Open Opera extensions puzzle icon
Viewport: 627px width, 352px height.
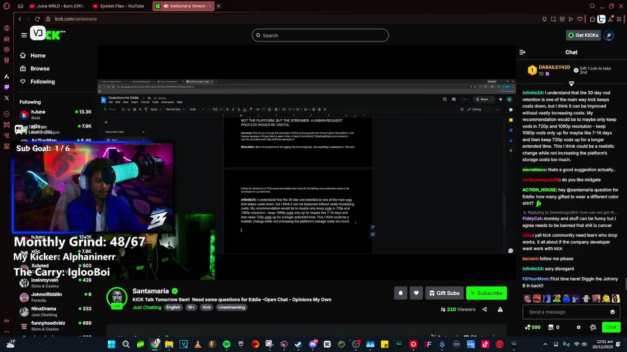coord(592,19)
